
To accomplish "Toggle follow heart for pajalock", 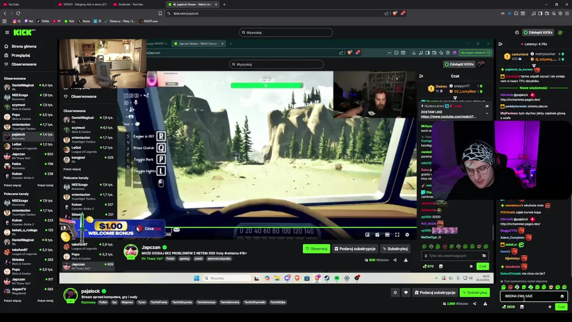I will pos(406,292).
